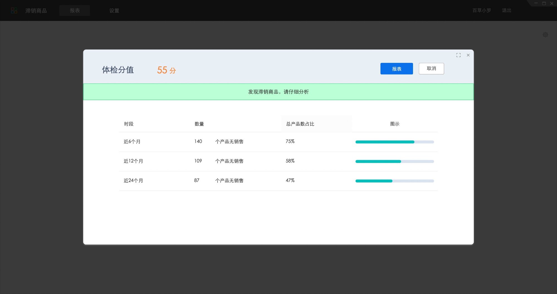Image resolution: width=557 pixels, height=294 pixels.
Task: Minimize the application window
Action: point(536,3)
